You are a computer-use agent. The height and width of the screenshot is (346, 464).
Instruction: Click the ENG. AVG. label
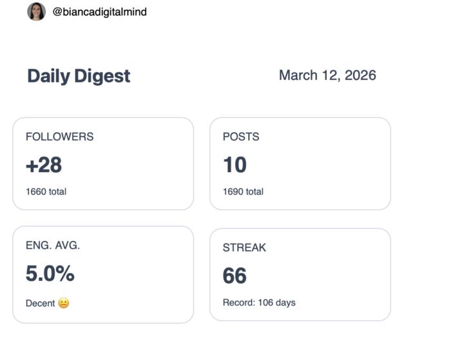click(53, 245)
